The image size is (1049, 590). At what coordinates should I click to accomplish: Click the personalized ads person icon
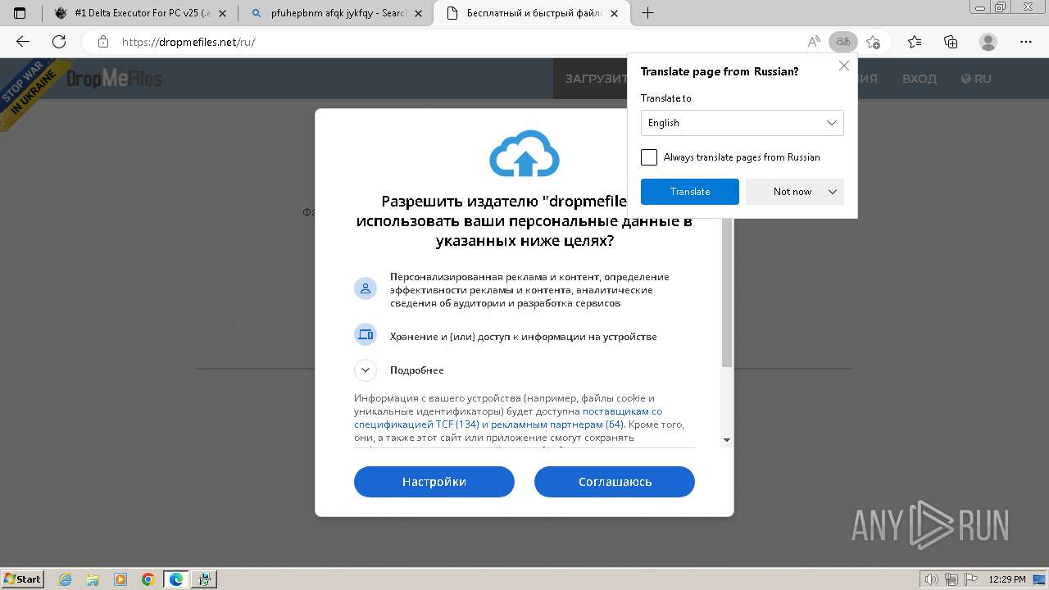(x=365, y=288)
